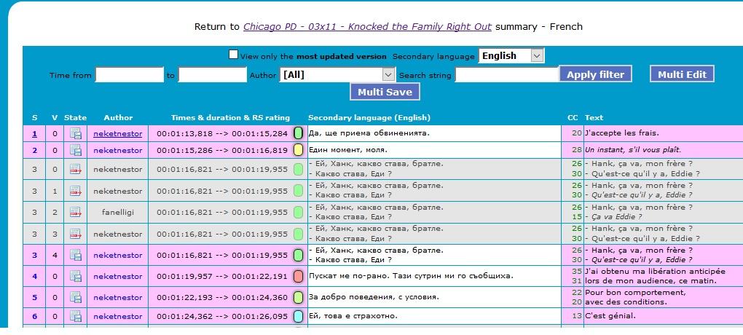
Task: Click the Time from input field
Action: [129, 75]
